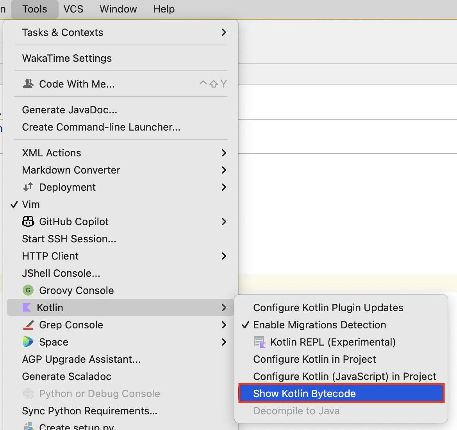457x430 pixels.
Task: Open Groovy Console via its G icon
Action: 28,290
